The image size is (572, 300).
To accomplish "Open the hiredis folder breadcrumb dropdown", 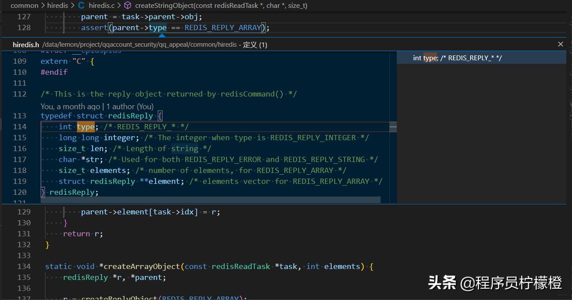I will coord(57,6).
